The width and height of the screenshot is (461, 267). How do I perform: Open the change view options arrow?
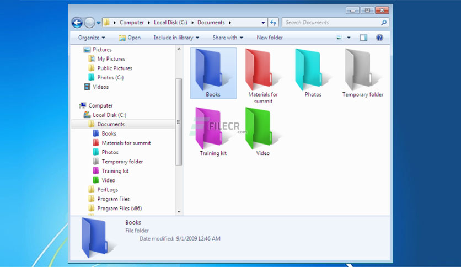[x=349, y=38]
